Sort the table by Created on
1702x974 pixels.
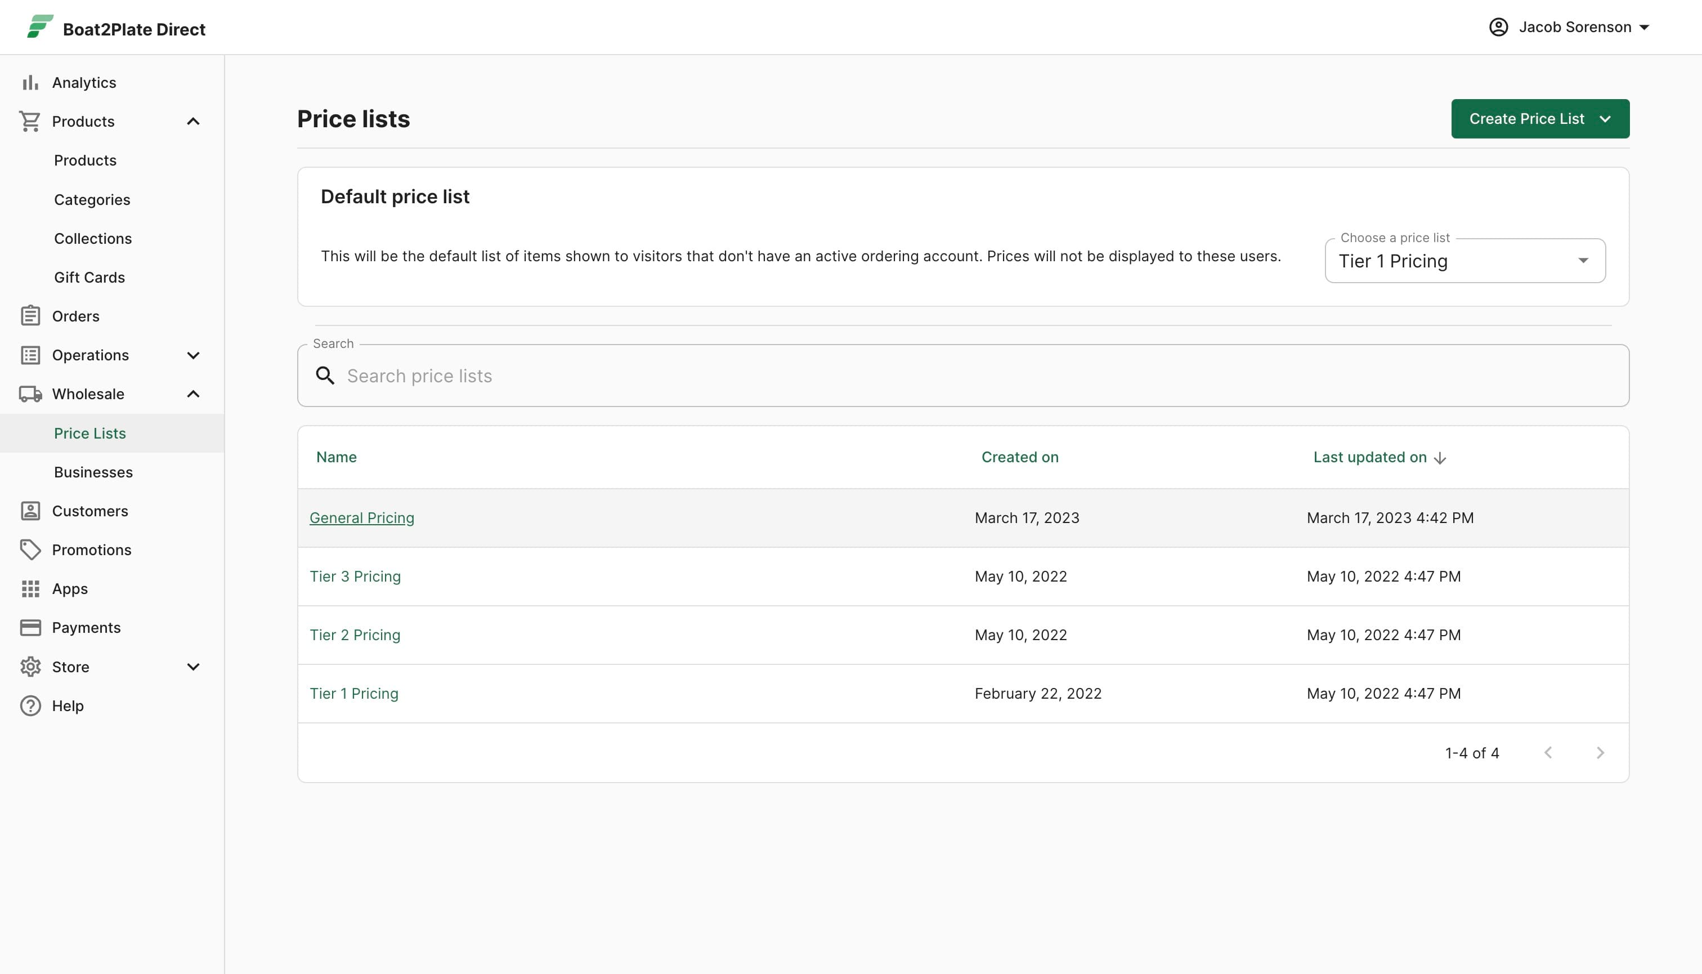(x=1020, y=457)
